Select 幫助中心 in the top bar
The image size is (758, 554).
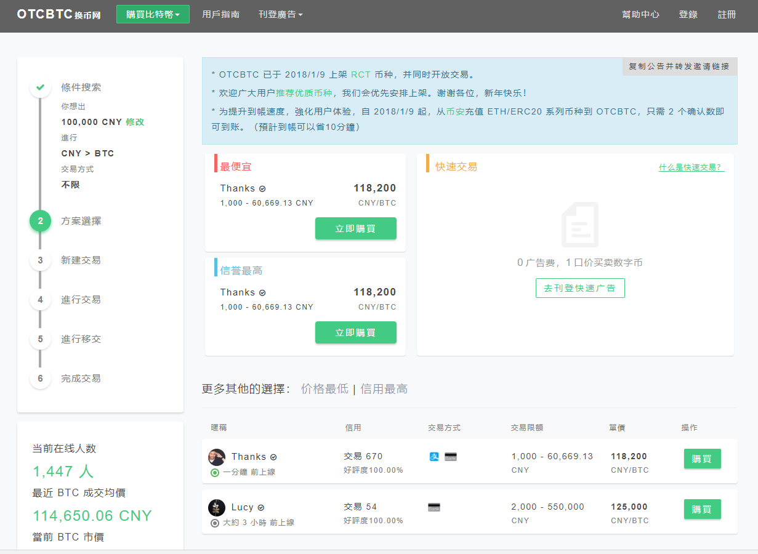coord(640,15)
